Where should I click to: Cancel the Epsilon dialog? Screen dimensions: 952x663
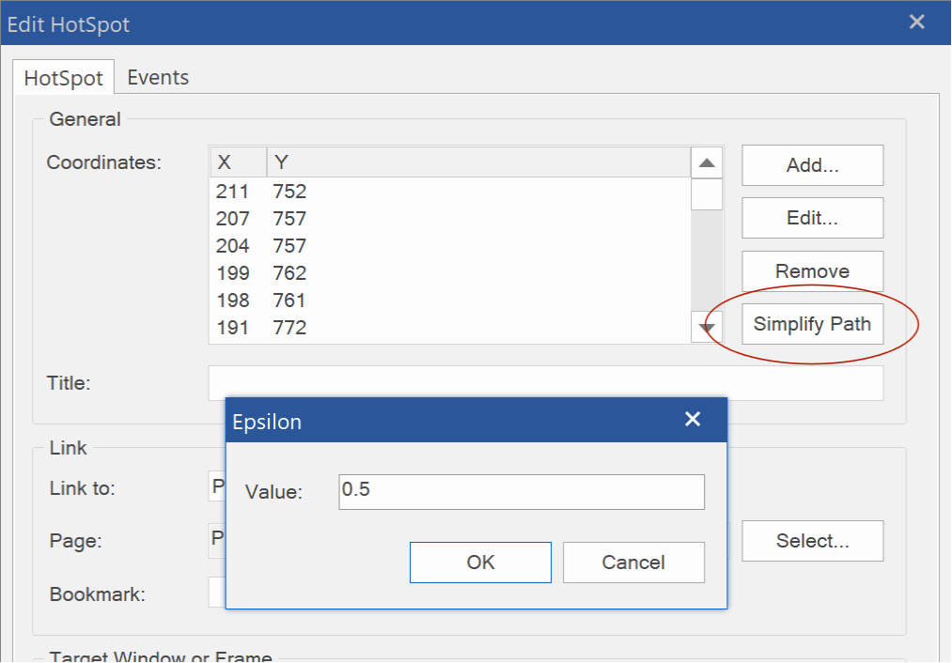[633, 563]
